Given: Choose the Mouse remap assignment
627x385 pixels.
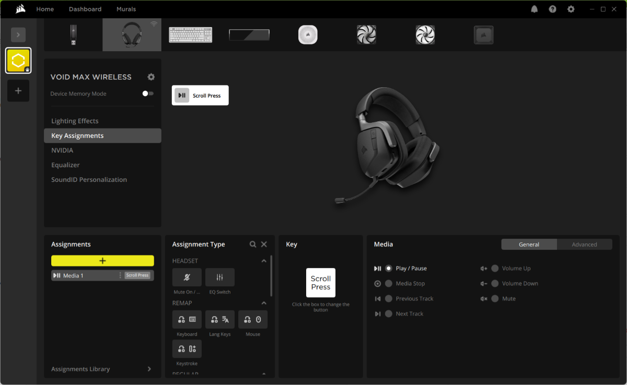Looking at the screenshot, I should click(x=253, y=320).
